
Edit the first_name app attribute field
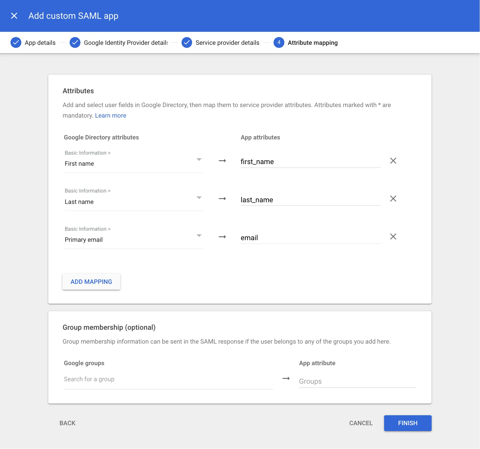(311, 162)
